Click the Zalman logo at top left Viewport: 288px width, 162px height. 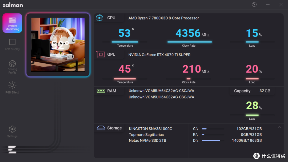13,5
